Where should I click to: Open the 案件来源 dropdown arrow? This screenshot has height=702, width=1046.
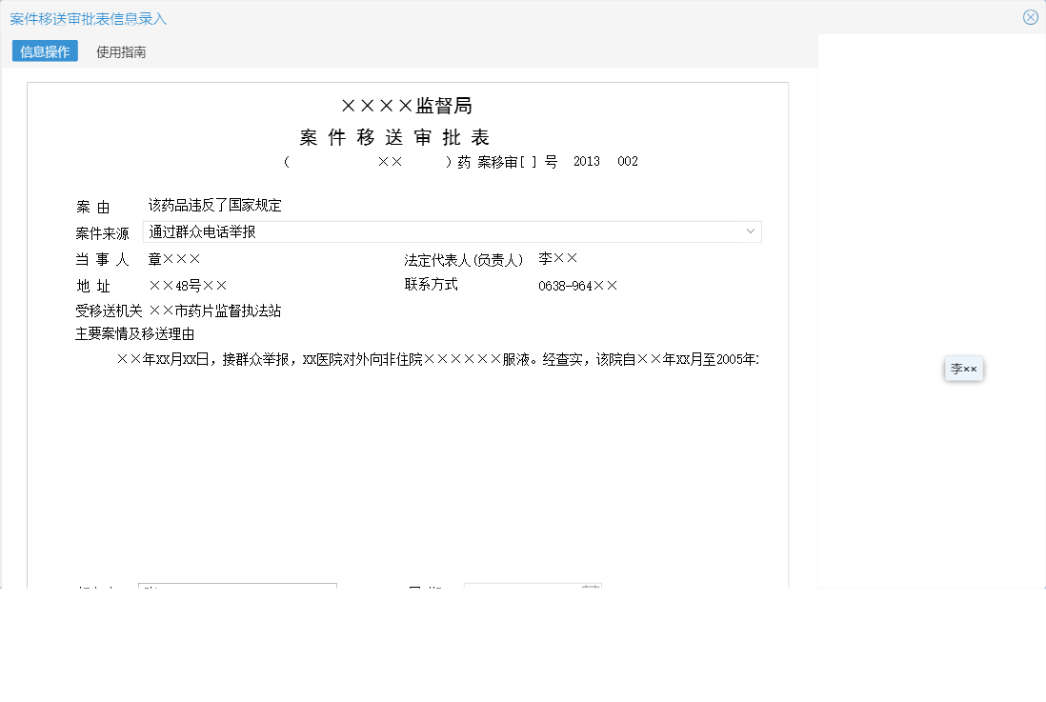coord(752,231)
